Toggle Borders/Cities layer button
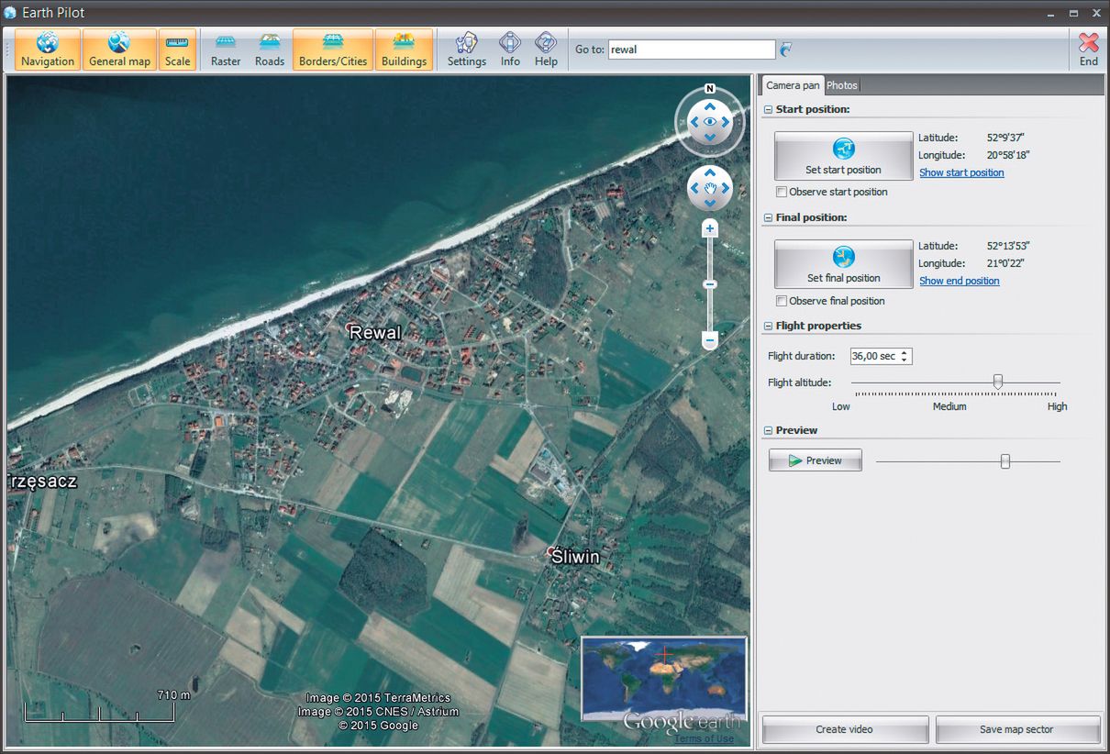Image resolution: width=1110 pixels, height=754 pixels. pyautogui.click(x=333, y=50)
